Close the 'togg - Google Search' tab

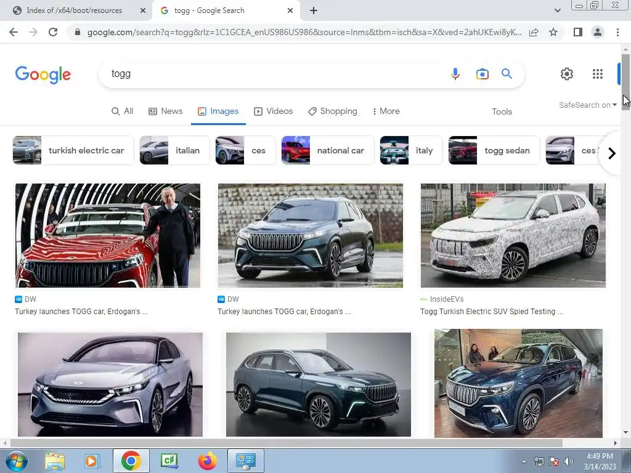pyautogui.click(x=290, y=11)
